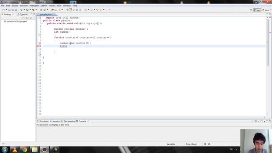Viewport: 272px width, 153px height.
Task: Open the Back history dropdown arrow
Action: (x=104, y=10)
